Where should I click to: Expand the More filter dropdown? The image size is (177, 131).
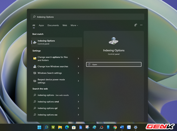[74, 25]
